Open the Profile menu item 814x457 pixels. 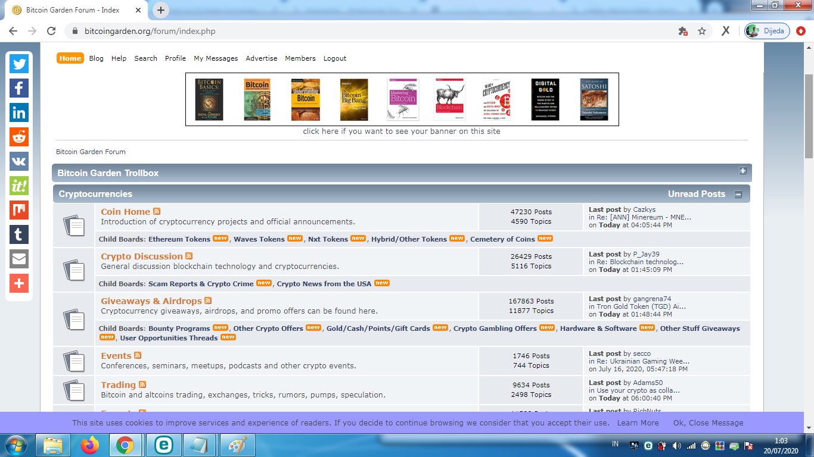click(x=176, y=58)
